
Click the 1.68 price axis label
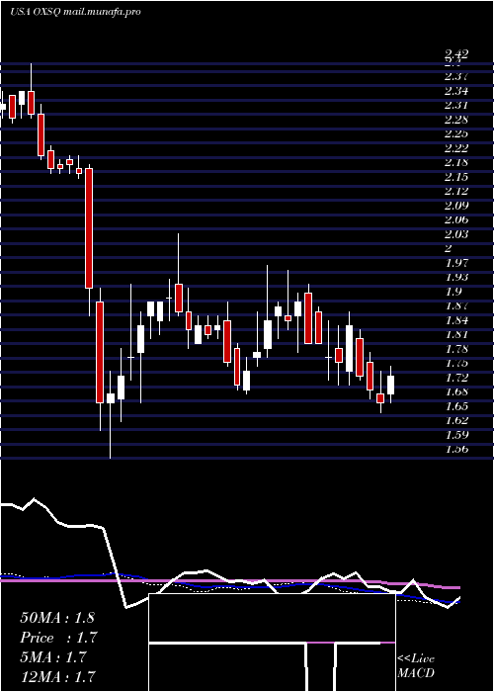coord(456,391)
